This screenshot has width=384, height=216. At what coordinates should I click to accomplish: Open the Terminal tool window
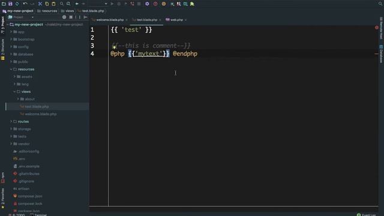tap(38, 215)
